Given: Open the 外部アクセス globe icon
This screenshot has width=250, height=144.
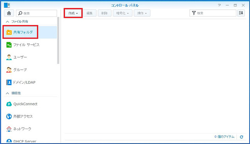Looking at the screenshot, I should click(9, 116).
